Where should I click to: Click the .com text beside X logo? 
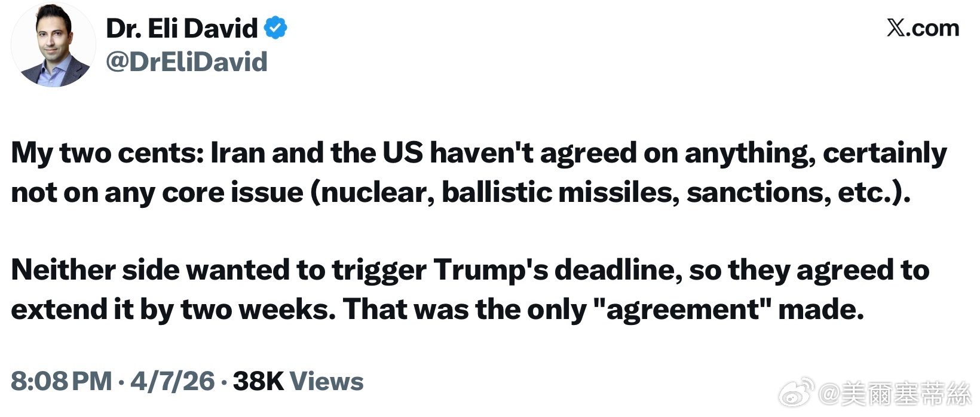[x=932, y=28]
